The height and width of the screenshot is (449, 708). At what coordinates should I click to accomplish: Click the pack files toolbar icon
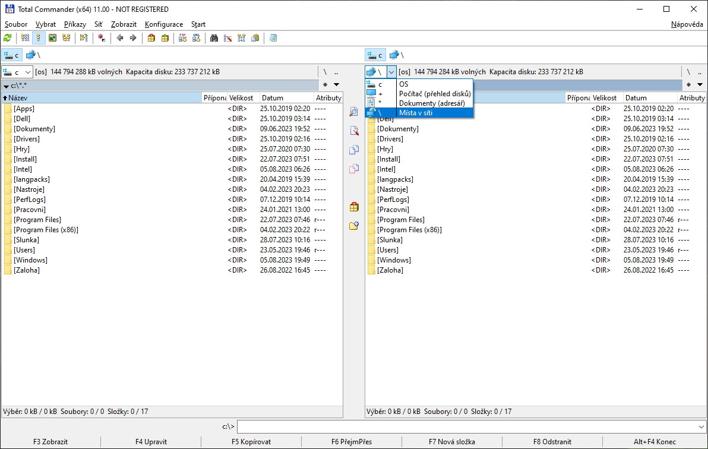151,38
